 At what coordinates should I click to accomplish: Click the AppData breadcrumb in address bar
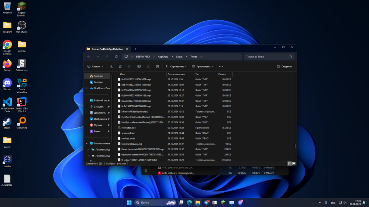point(163,57)
